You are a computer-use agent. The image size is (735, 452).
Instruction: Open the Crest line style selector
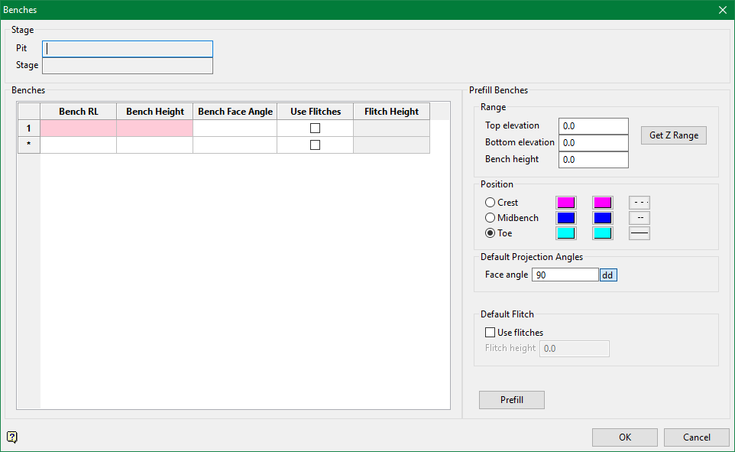click(x=639, y=203)
